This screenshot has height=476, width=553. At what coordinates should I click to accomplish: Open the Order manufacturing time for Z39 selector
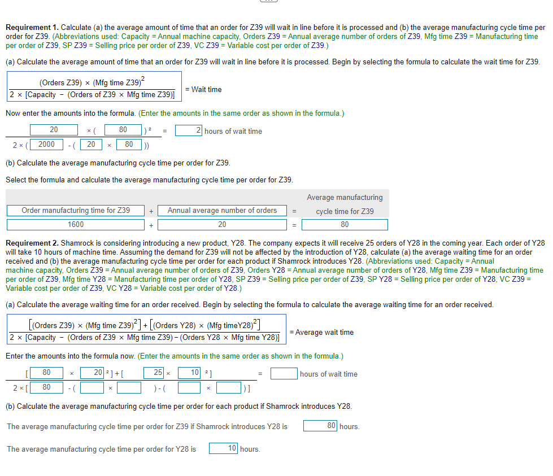tap(75, 210)
